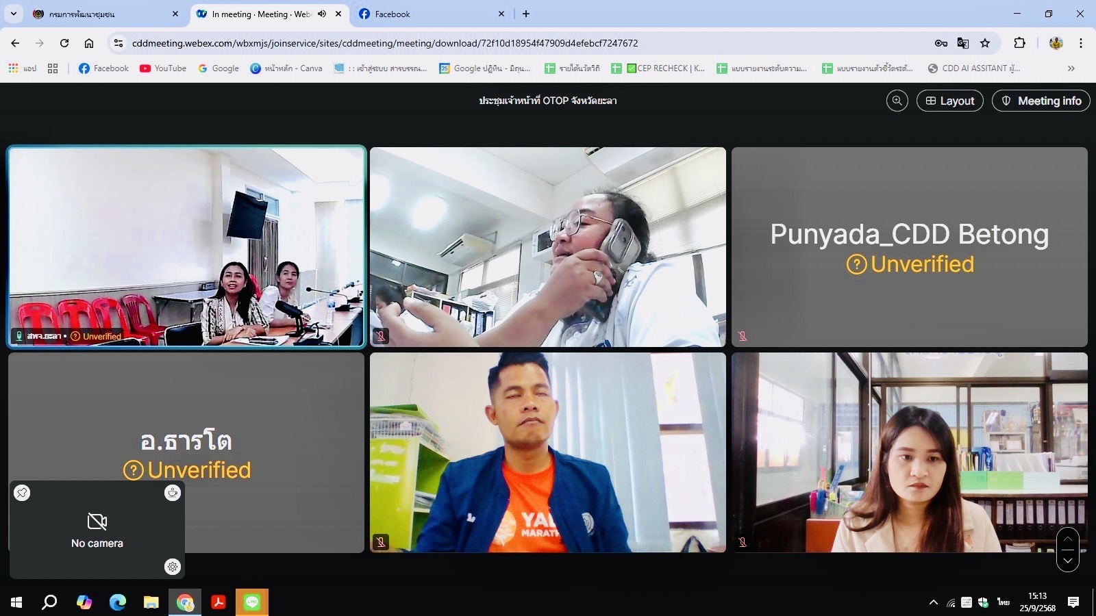The height and width of the screenshot is (616, 1096).
Task: Open the tab search dropdown arrow
Action: tap(14, 14)
